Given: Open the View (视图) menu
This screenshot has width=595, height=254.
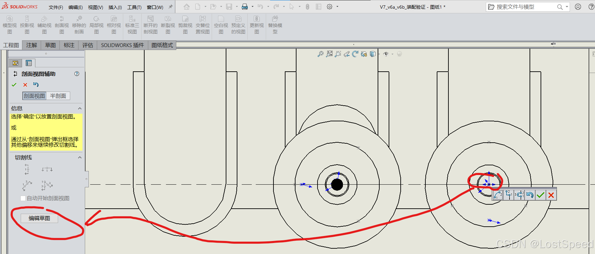Looking at the screenshot, I should [95, 7].
